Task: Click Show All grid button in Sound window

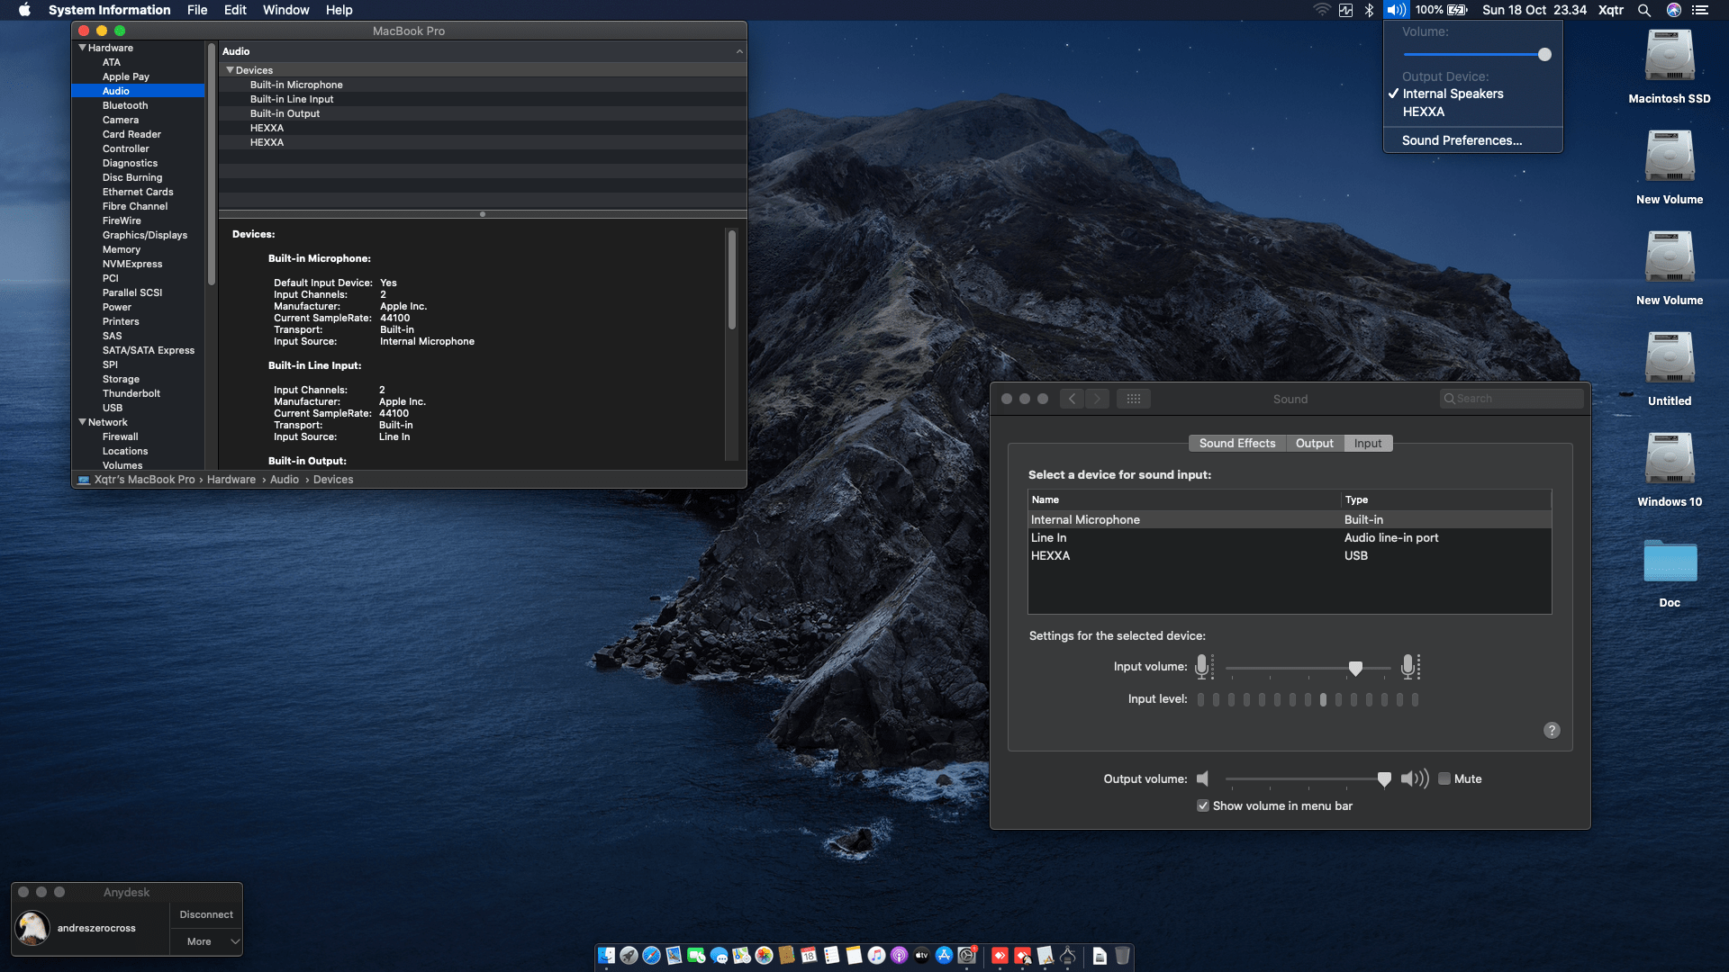Action: click(1134, 399)
